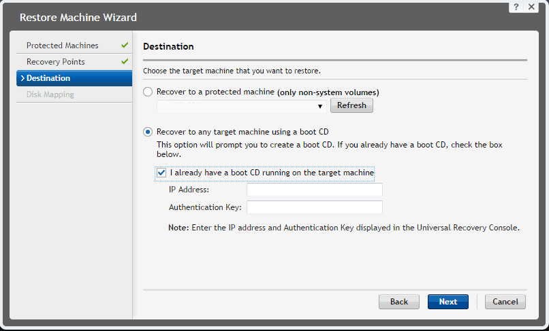Select the Recover to a protected machine radio
Screen dimensions: 549x331
(x=148, y=92)
